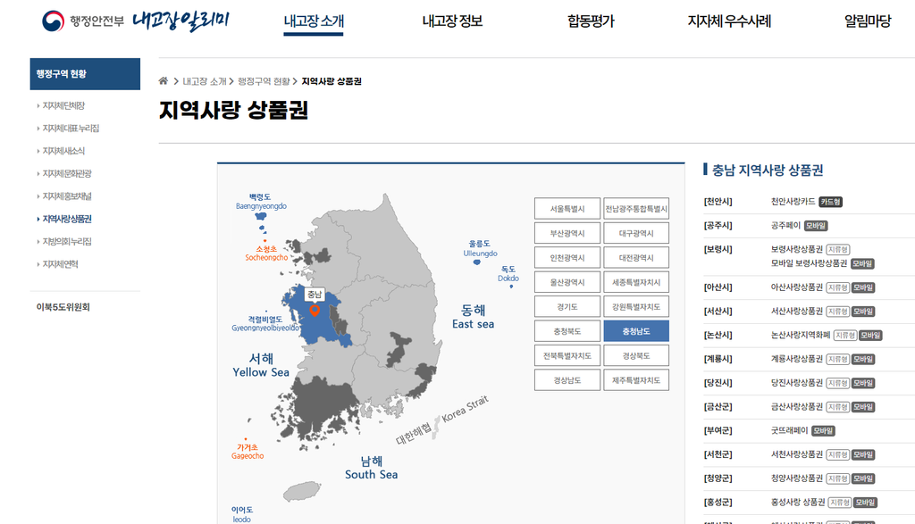
Task: Go to 지자체대표누리집 in the sidebar
Action: [x=71, y=129]
